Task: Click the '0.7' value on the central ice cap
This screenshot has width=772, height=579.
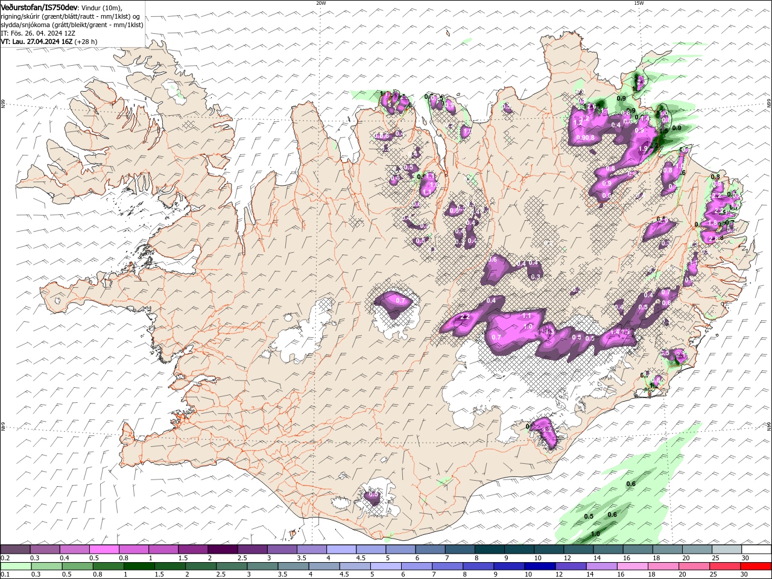Action: pyautogui.click(x=400, y=300)
